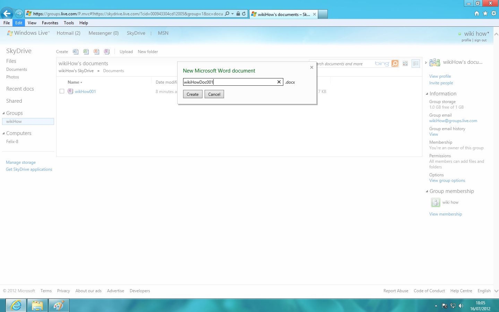Open File Explorer from taskbar
Viewport: 499px width, 312px height.
(37, 305)
